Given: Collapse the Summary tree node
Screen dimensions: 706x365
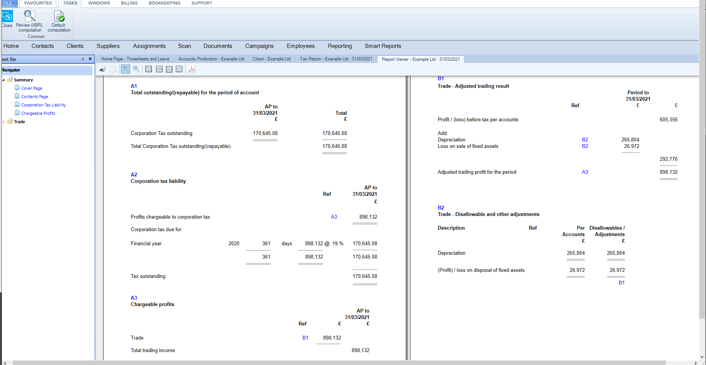Looking at the screenshot, I should click(4, 80).
